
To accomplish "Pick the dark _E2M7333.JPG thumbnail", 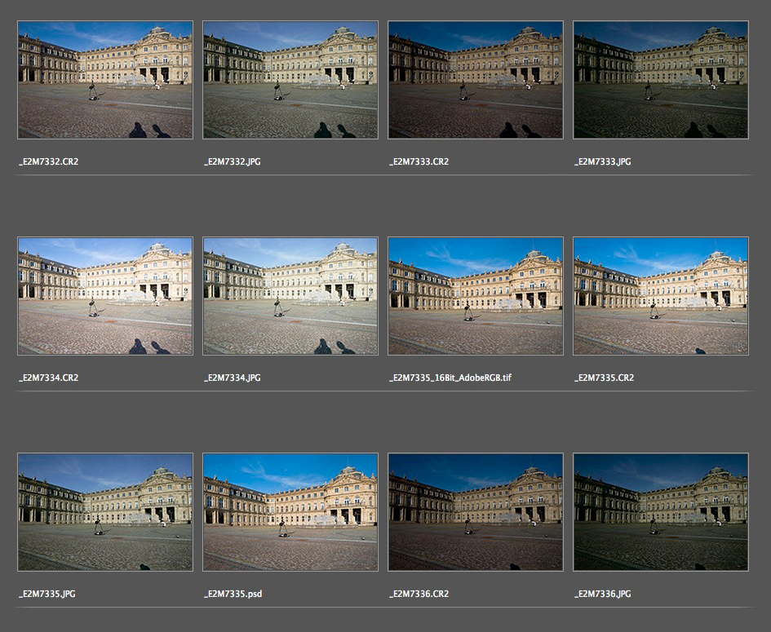I will [x=661, y=80].
